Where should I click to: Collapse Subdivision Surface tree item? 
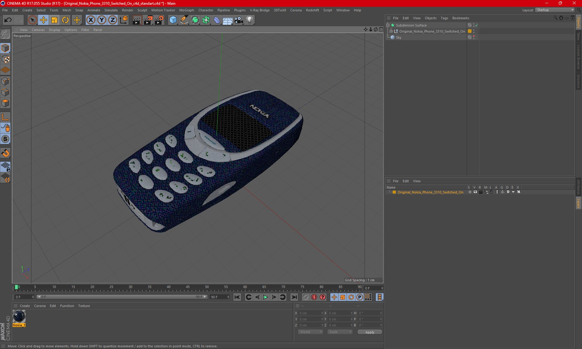(388, 25)
